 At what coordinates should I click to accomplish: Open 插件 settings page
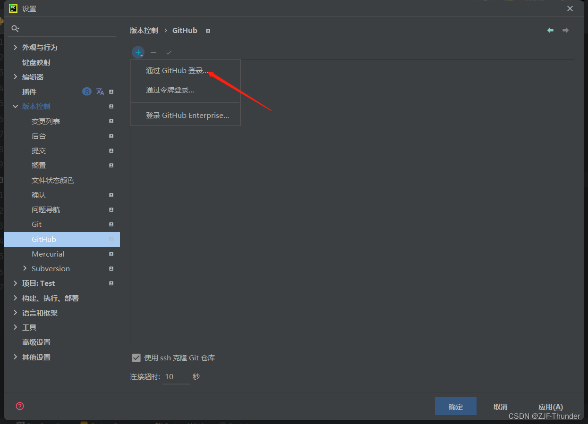coord(29,91)
